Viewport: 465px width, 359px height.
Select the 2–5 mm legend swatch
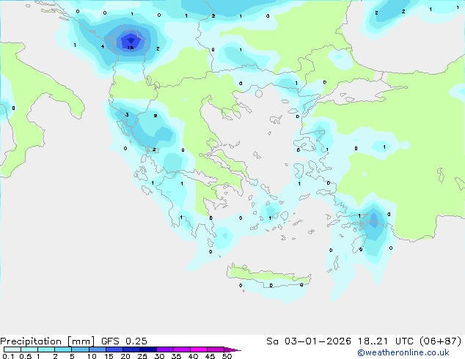tap(63, 349)
